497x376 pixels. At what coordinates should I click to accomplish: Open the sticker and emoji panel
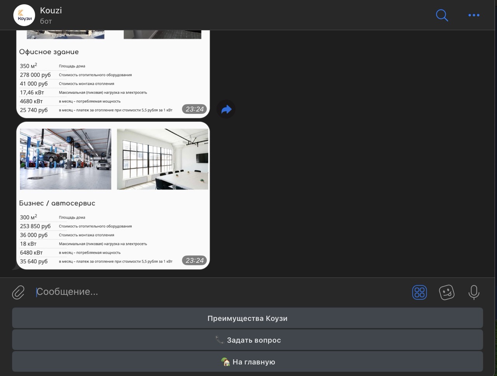coord(447,292)
